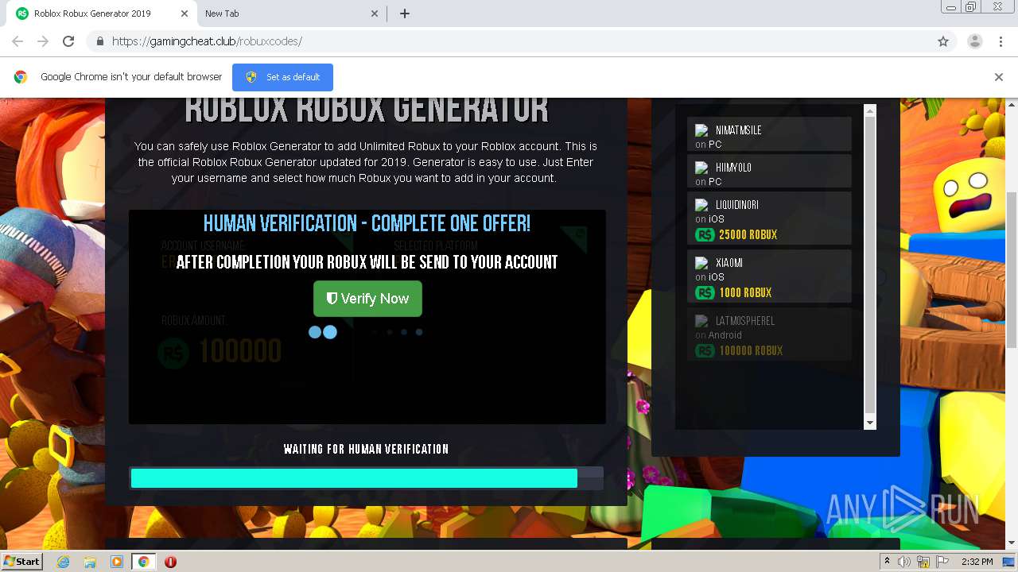Select the LATMOSPHEREL user entry
Image resolution: width=1018 pixels, height=572 pixels.
(x=769, y=334)
